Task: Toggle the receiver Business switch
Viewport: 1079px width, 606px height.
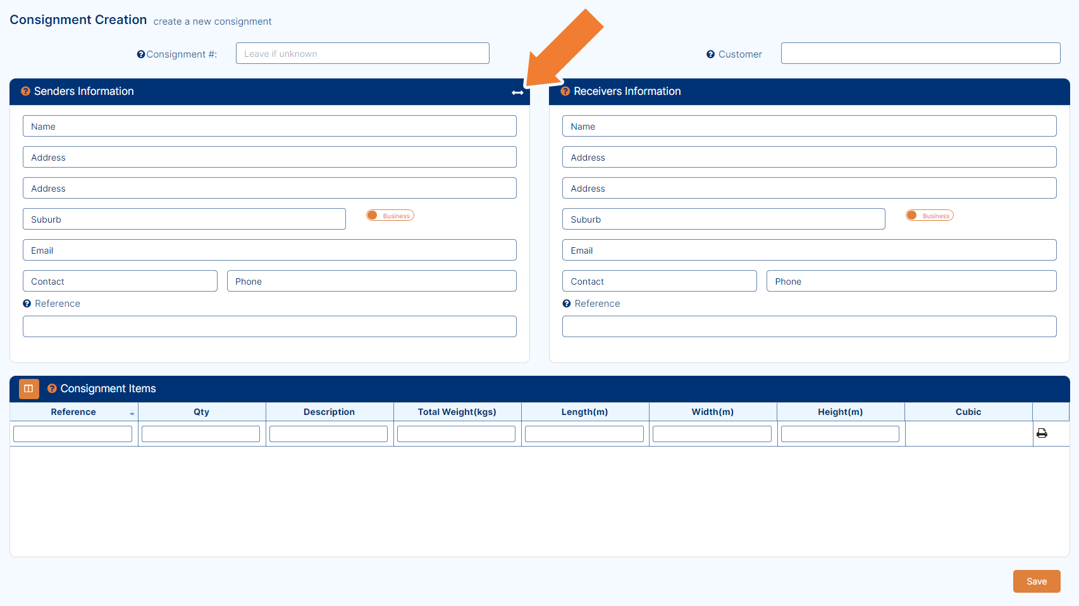Action: click(930, 216)
